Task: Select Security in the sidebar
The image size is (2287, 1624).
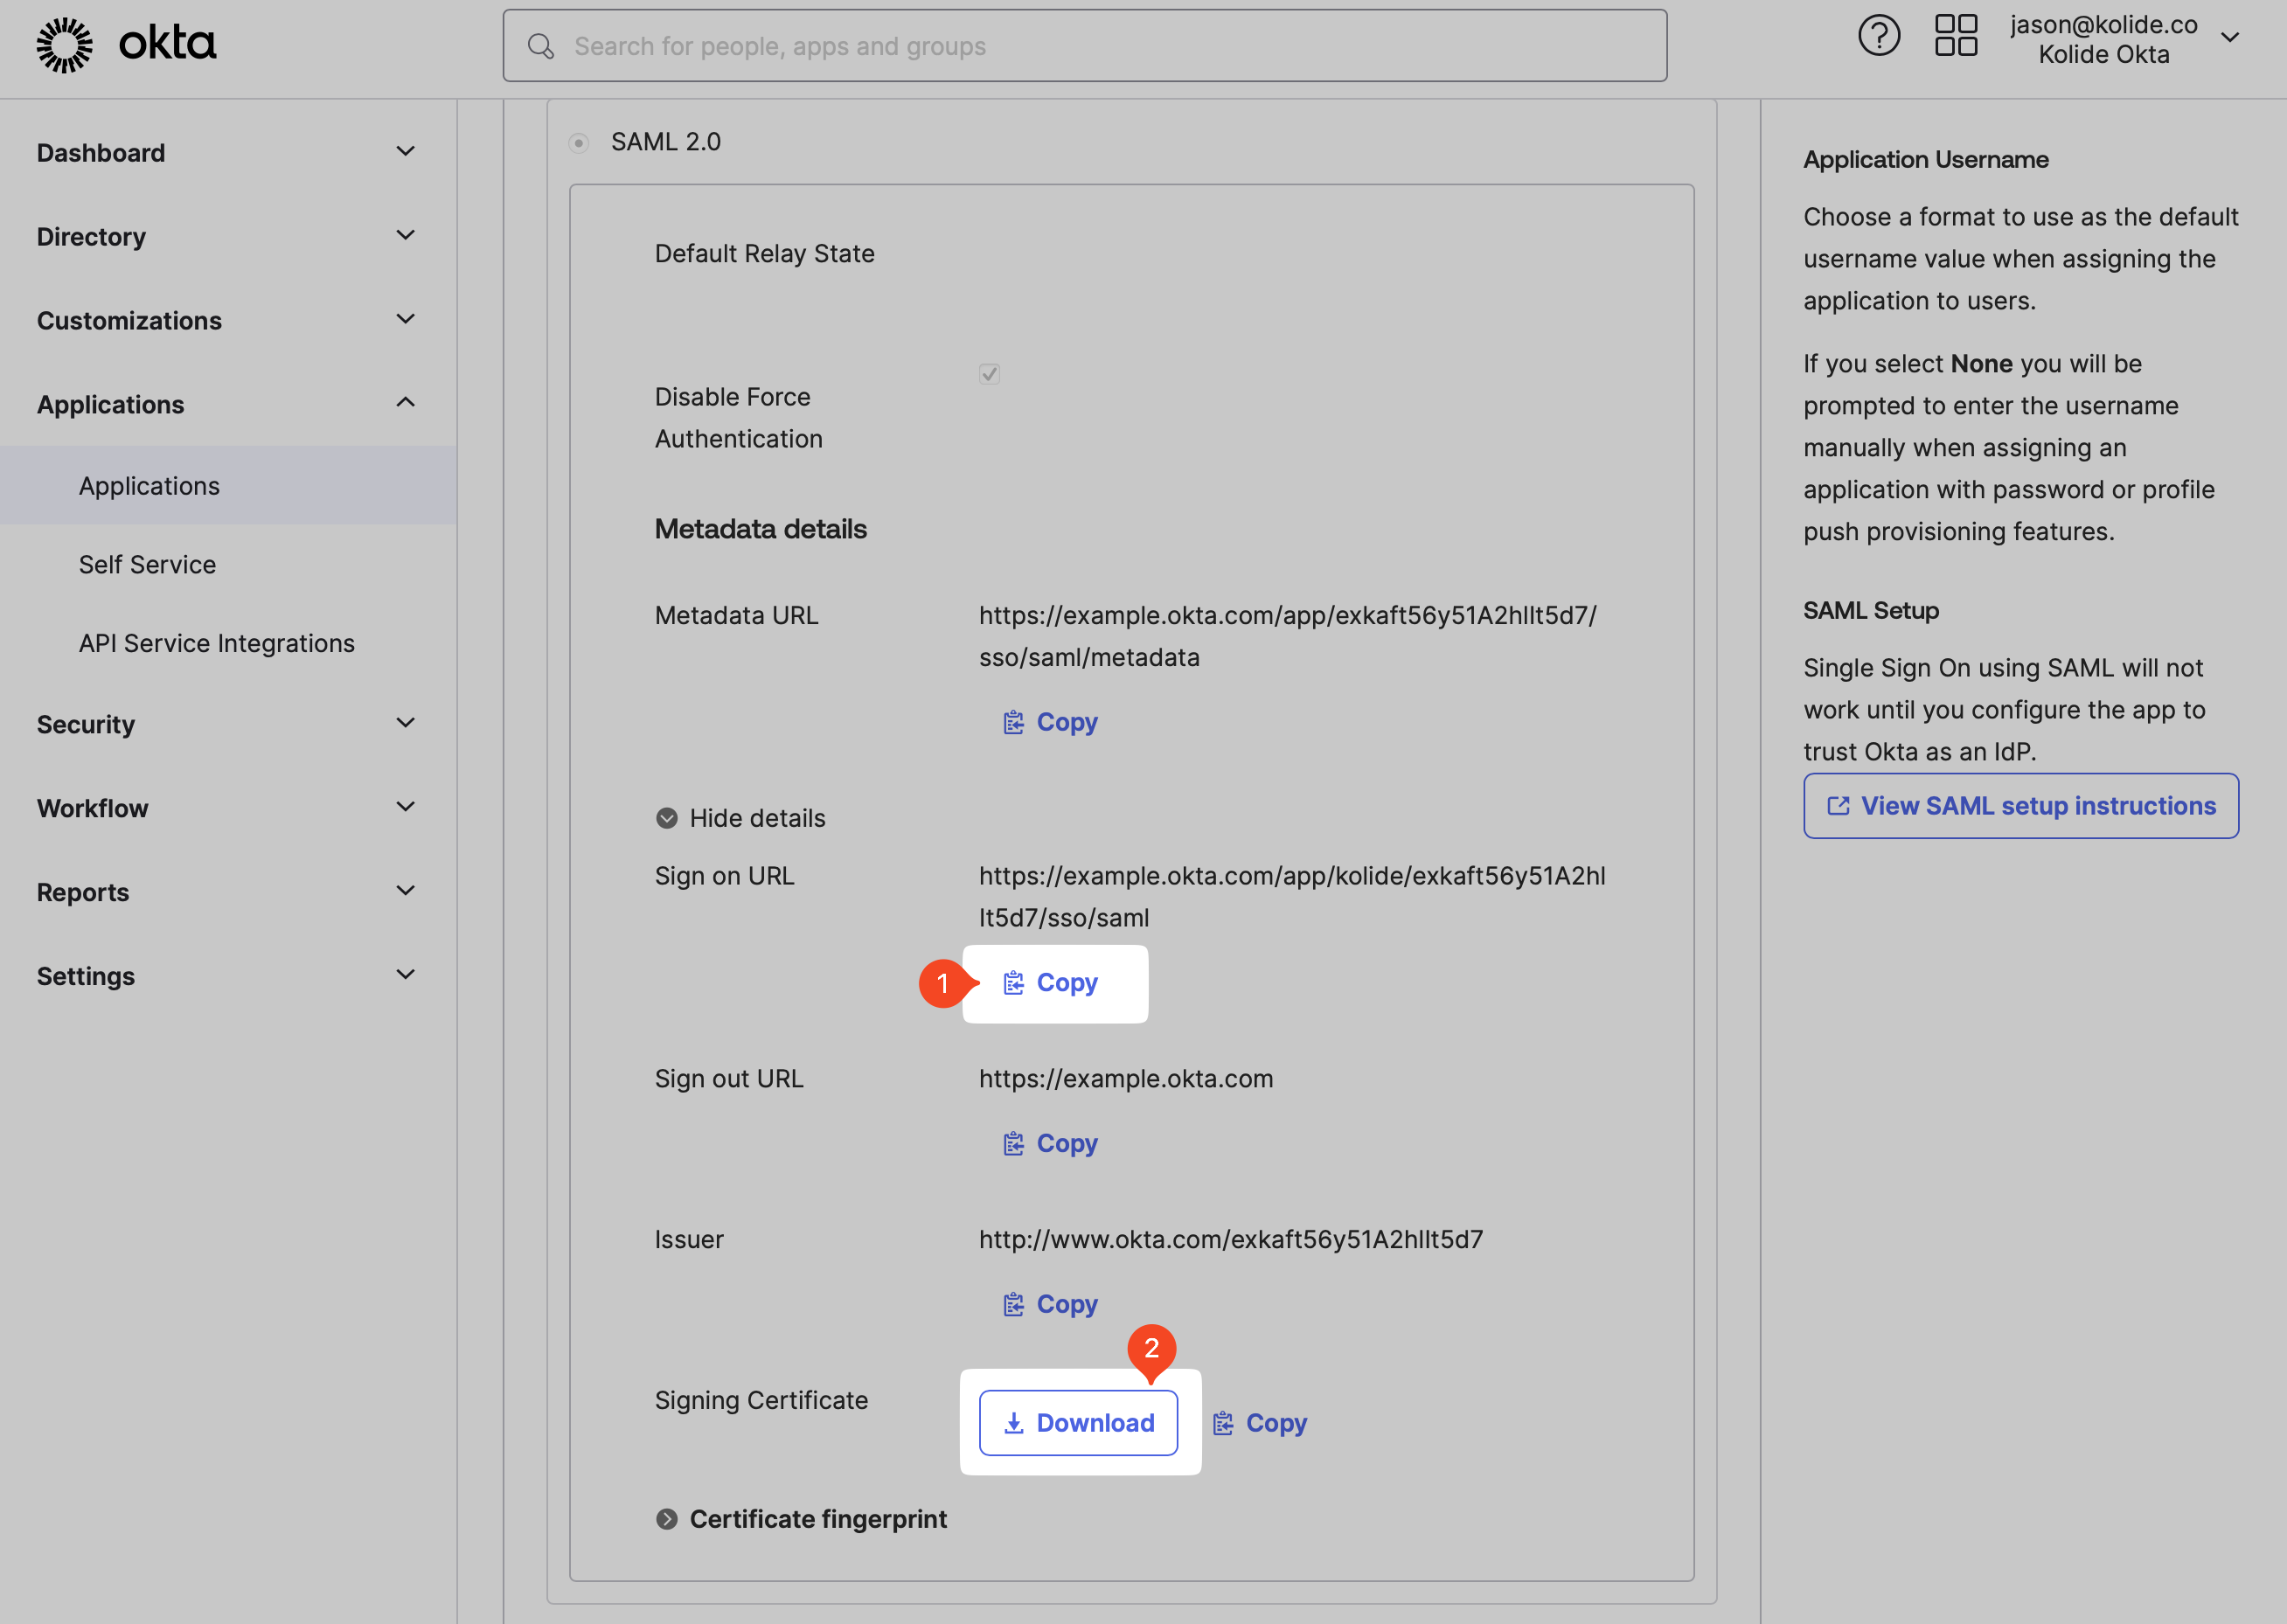Action: click(86, 724)
